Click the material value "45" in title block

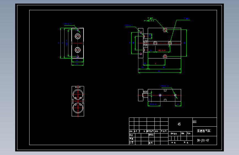pos(179,124)
